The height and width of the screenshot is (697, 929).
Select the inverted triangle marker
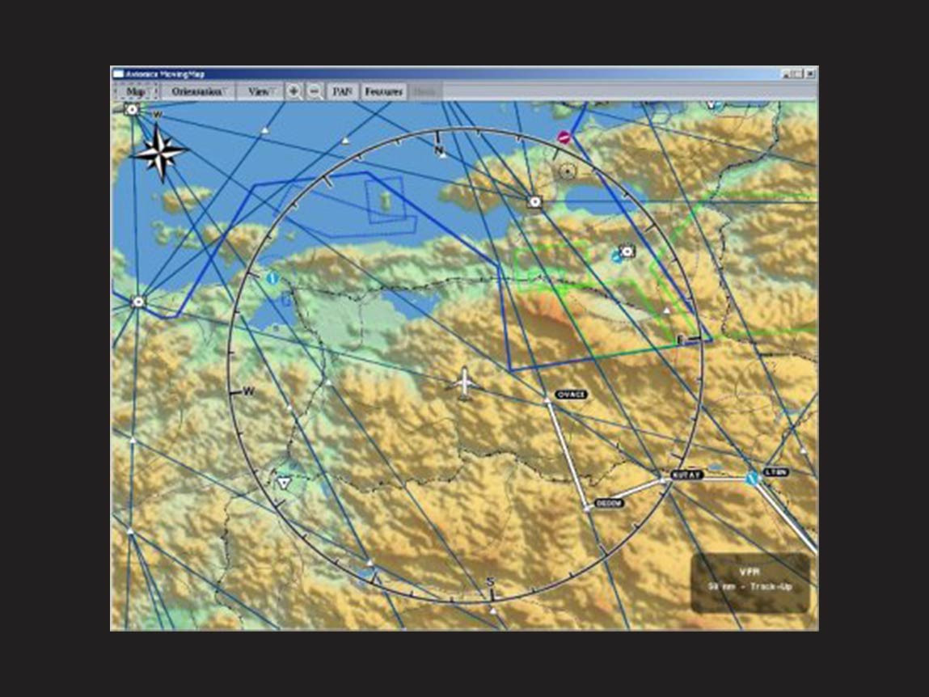(x=284, y=483)
